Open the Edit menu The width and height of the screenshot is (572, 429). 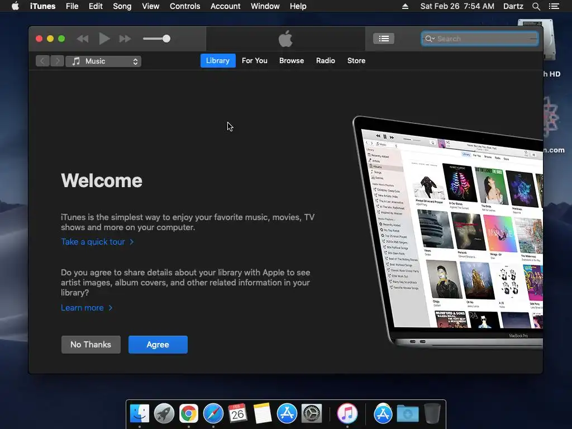point(96,6)
